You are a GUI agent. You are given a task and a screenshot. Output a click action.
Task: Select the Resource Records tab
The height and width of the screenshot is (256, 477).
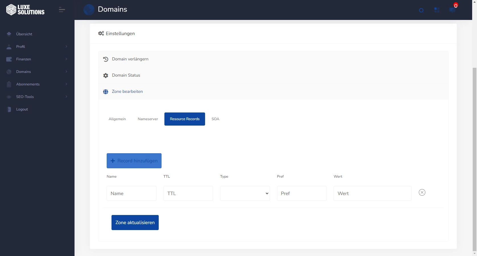tap(185, 119)
